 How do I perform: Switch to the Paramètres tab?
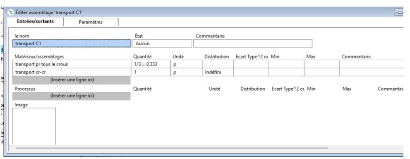91,22
